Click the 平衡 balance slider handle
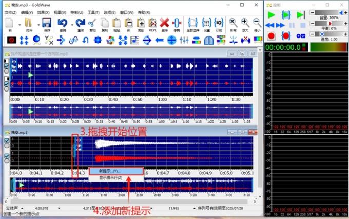The height and width of the screenshot is (219, 349). pos(330,24)
